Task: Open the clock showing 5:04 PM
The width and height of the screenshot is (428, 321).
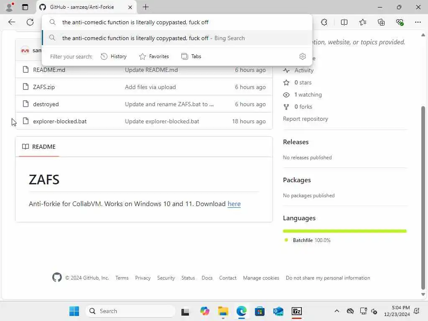Action: [x=397, y=311]
